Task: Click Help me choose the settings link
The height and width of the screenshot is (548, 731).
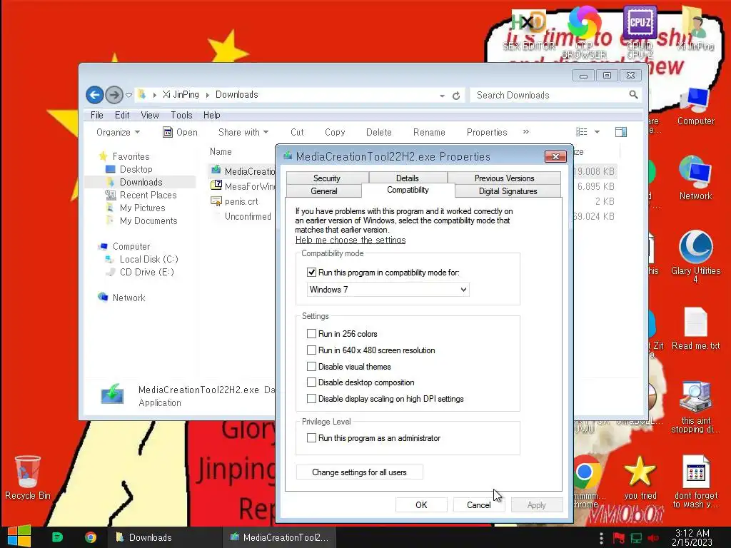Action: click(x=351, y=240)
